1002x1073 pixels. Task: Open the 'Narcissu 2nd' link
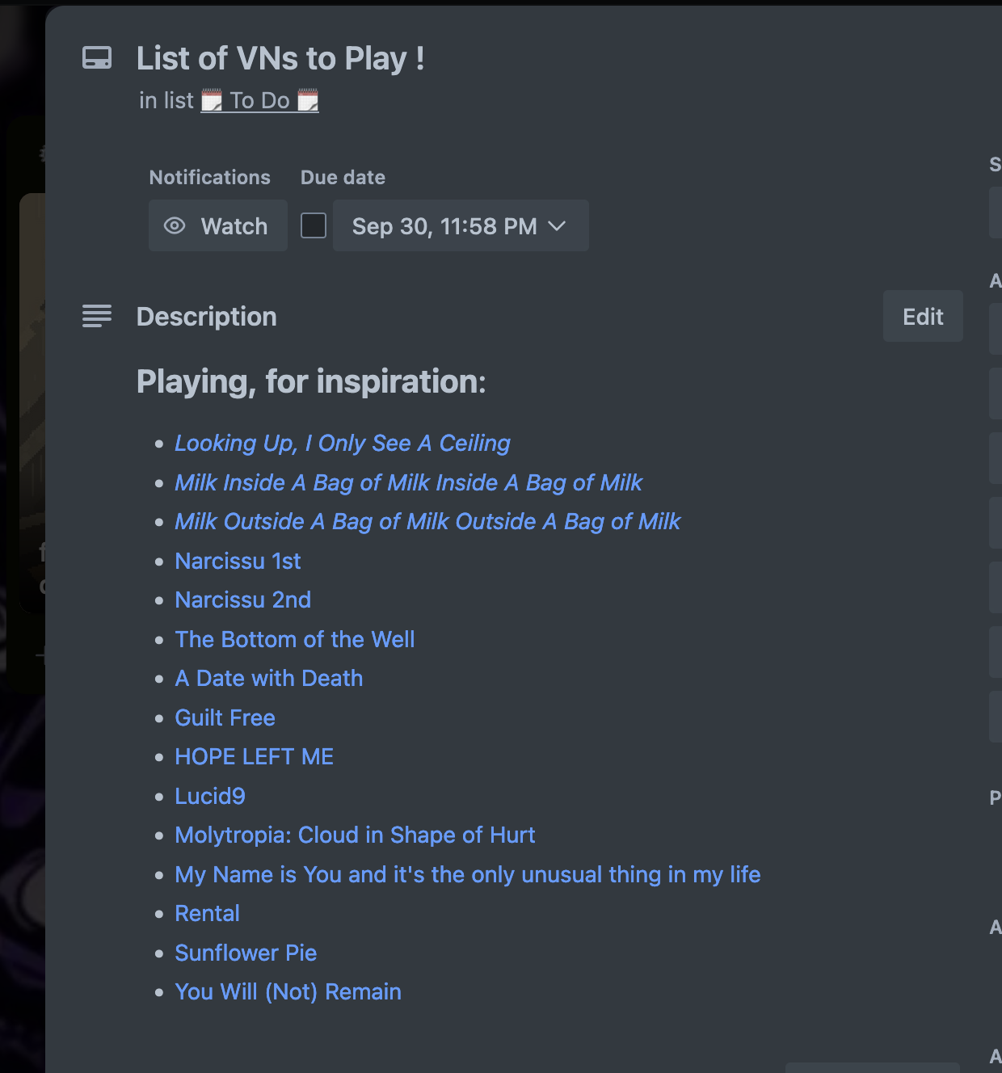pos(242,600)
